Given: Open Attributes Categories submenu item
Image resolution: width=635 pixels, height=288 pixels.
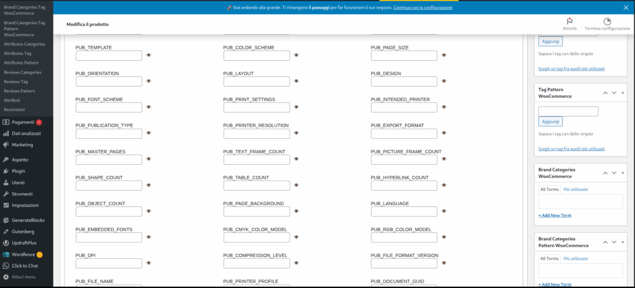Looking at the screenshot, I should (x=24, y=44).
